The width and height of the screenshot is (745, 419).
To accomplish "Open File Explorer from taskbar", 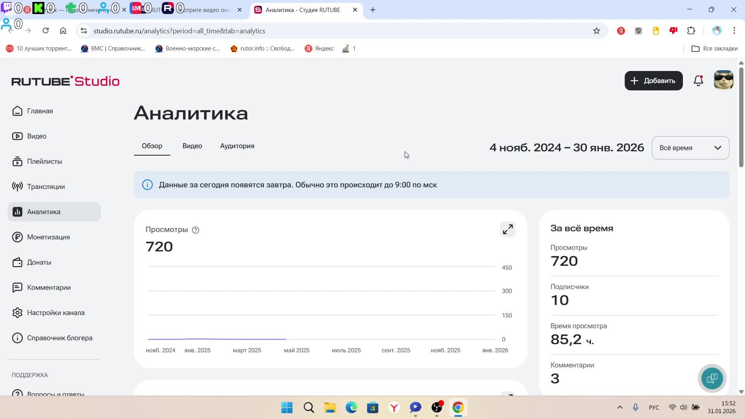I will (330, 408).
